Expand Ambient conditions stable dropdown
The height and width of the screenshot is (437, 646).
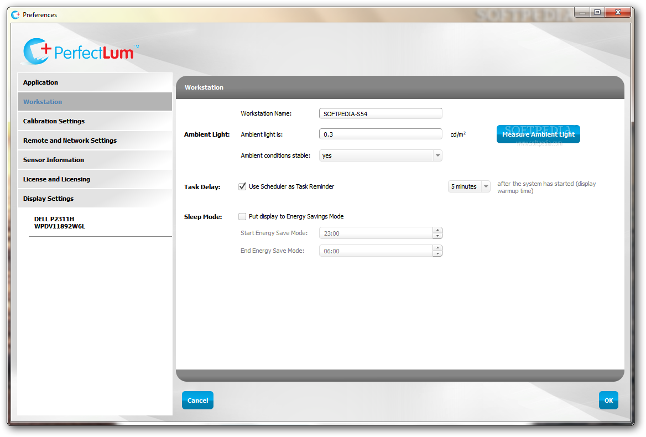pyautogui.click(x=381, y=155)
